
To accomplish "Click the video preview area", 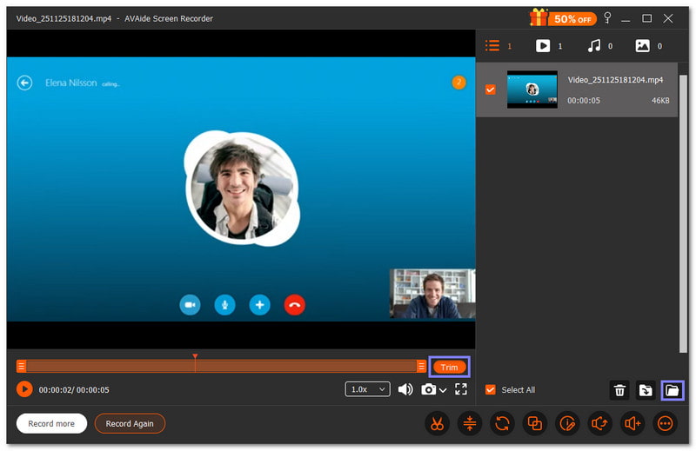I will pyautogui.click(x=241, y=189).
